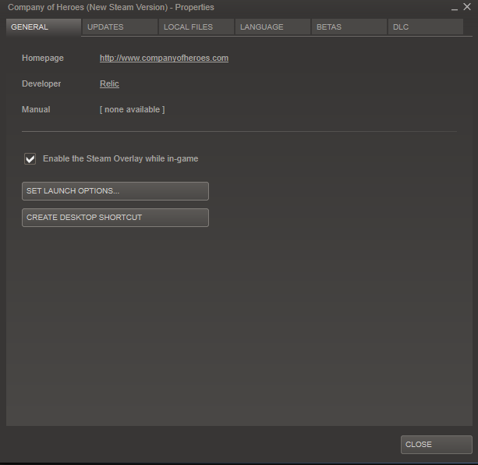Click Set Launch Options button
Screen dimensions: 478x465
coord(115,191)
